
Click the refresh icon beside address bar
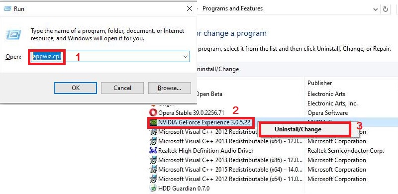385,9
